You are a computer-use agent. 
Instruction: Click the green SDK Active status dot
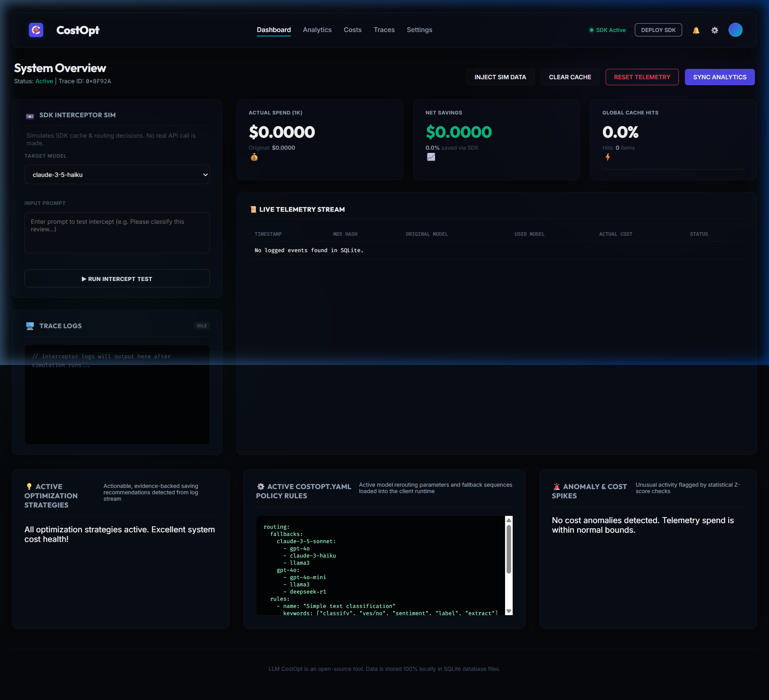(x=592, y=30)
